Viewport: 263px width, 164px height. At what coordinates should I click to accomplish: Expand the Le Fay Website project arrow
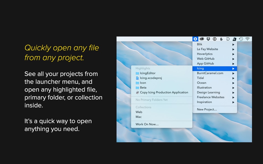(233, 49)
